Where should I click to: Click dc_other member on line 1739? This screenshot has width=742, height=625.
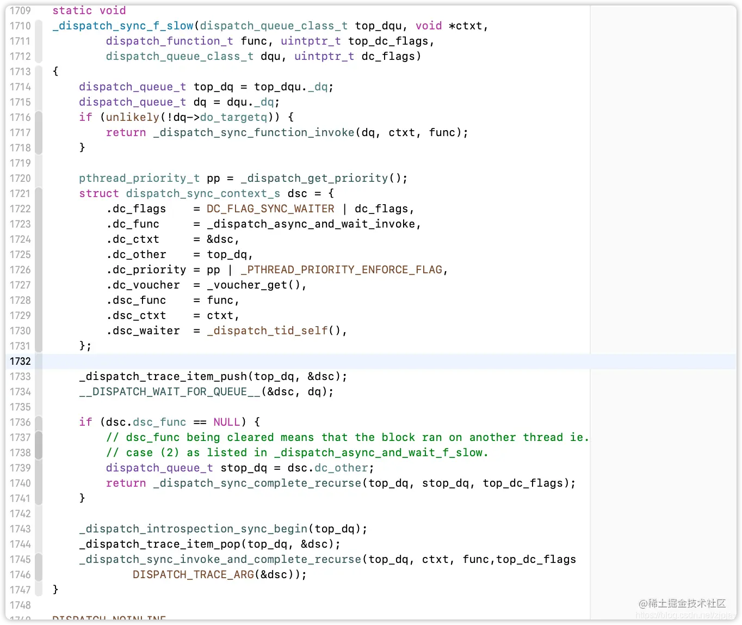(x=341, y=468)
